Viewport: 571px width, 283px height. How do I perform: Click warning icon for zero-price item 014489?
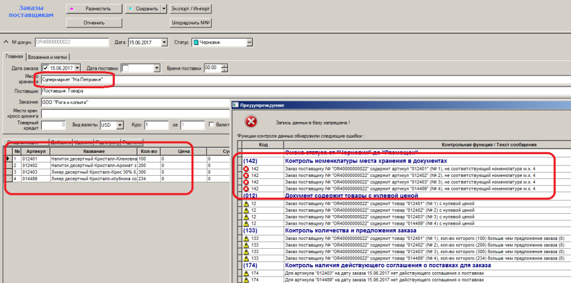[246, 223]
